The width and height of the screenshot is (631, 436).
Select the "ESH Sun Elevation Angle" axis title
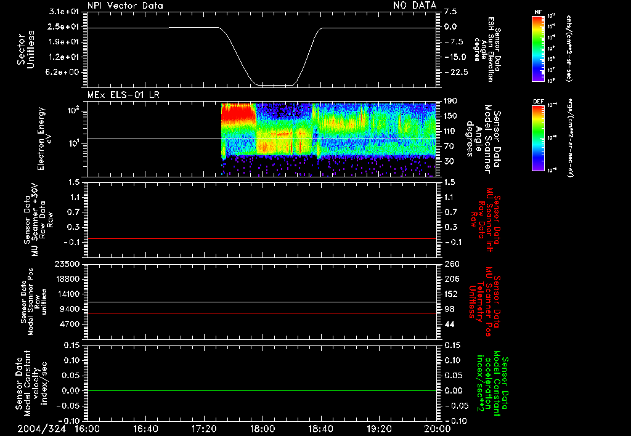point(487,49)
